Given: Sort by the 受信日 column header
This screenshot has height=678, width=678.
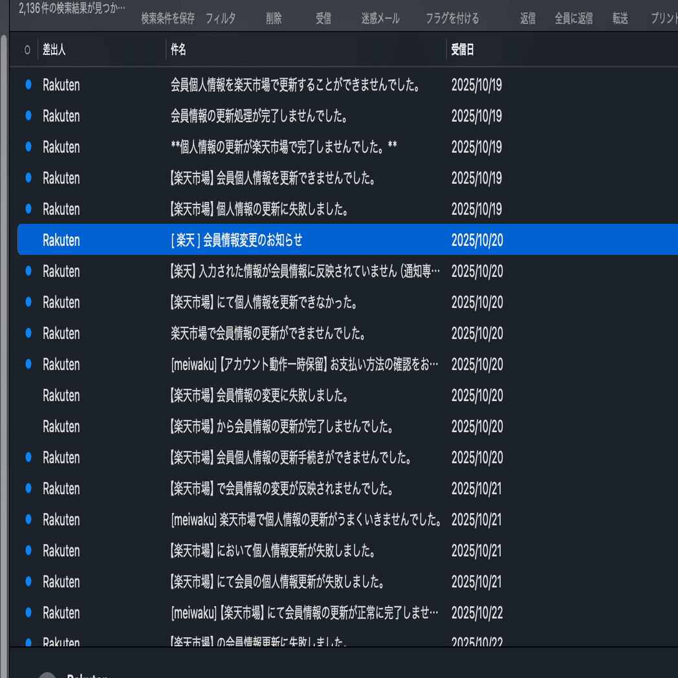Looking at the screenshot, I should pos(463,50).
